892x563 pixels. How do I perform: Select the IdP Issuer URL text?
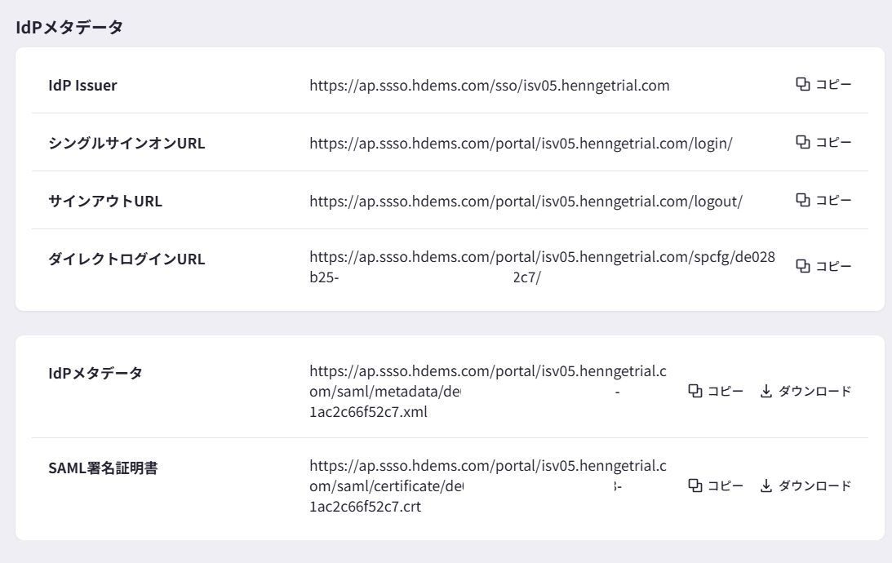pos(489,86)
